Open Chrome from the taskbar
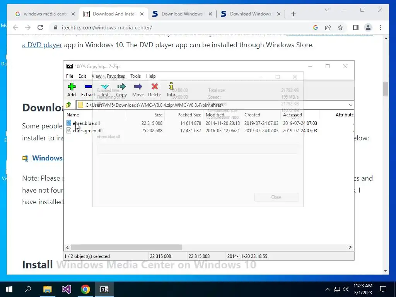Image resolution: width=396 pixels, height=297 pixels. coord(85,289)
